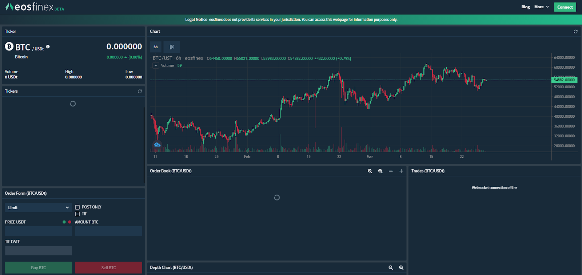Screen dimensions: 582x275
Task: Click the TradingView cloud logo on chart
Action: click(x=157, y=145)
